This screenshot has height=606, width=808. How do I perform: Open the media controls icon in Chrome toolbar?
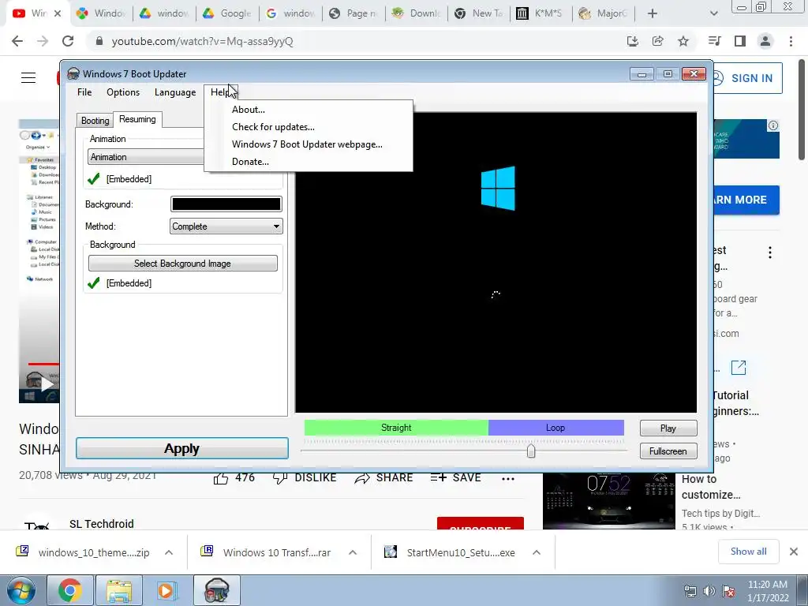(714, 41)
